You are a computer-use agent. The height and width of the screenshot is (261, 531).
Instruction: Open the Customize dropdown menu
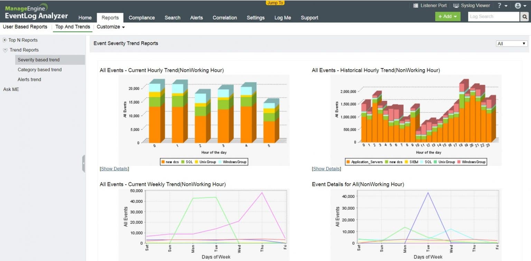pyautogui.click(x=110, y=27)
